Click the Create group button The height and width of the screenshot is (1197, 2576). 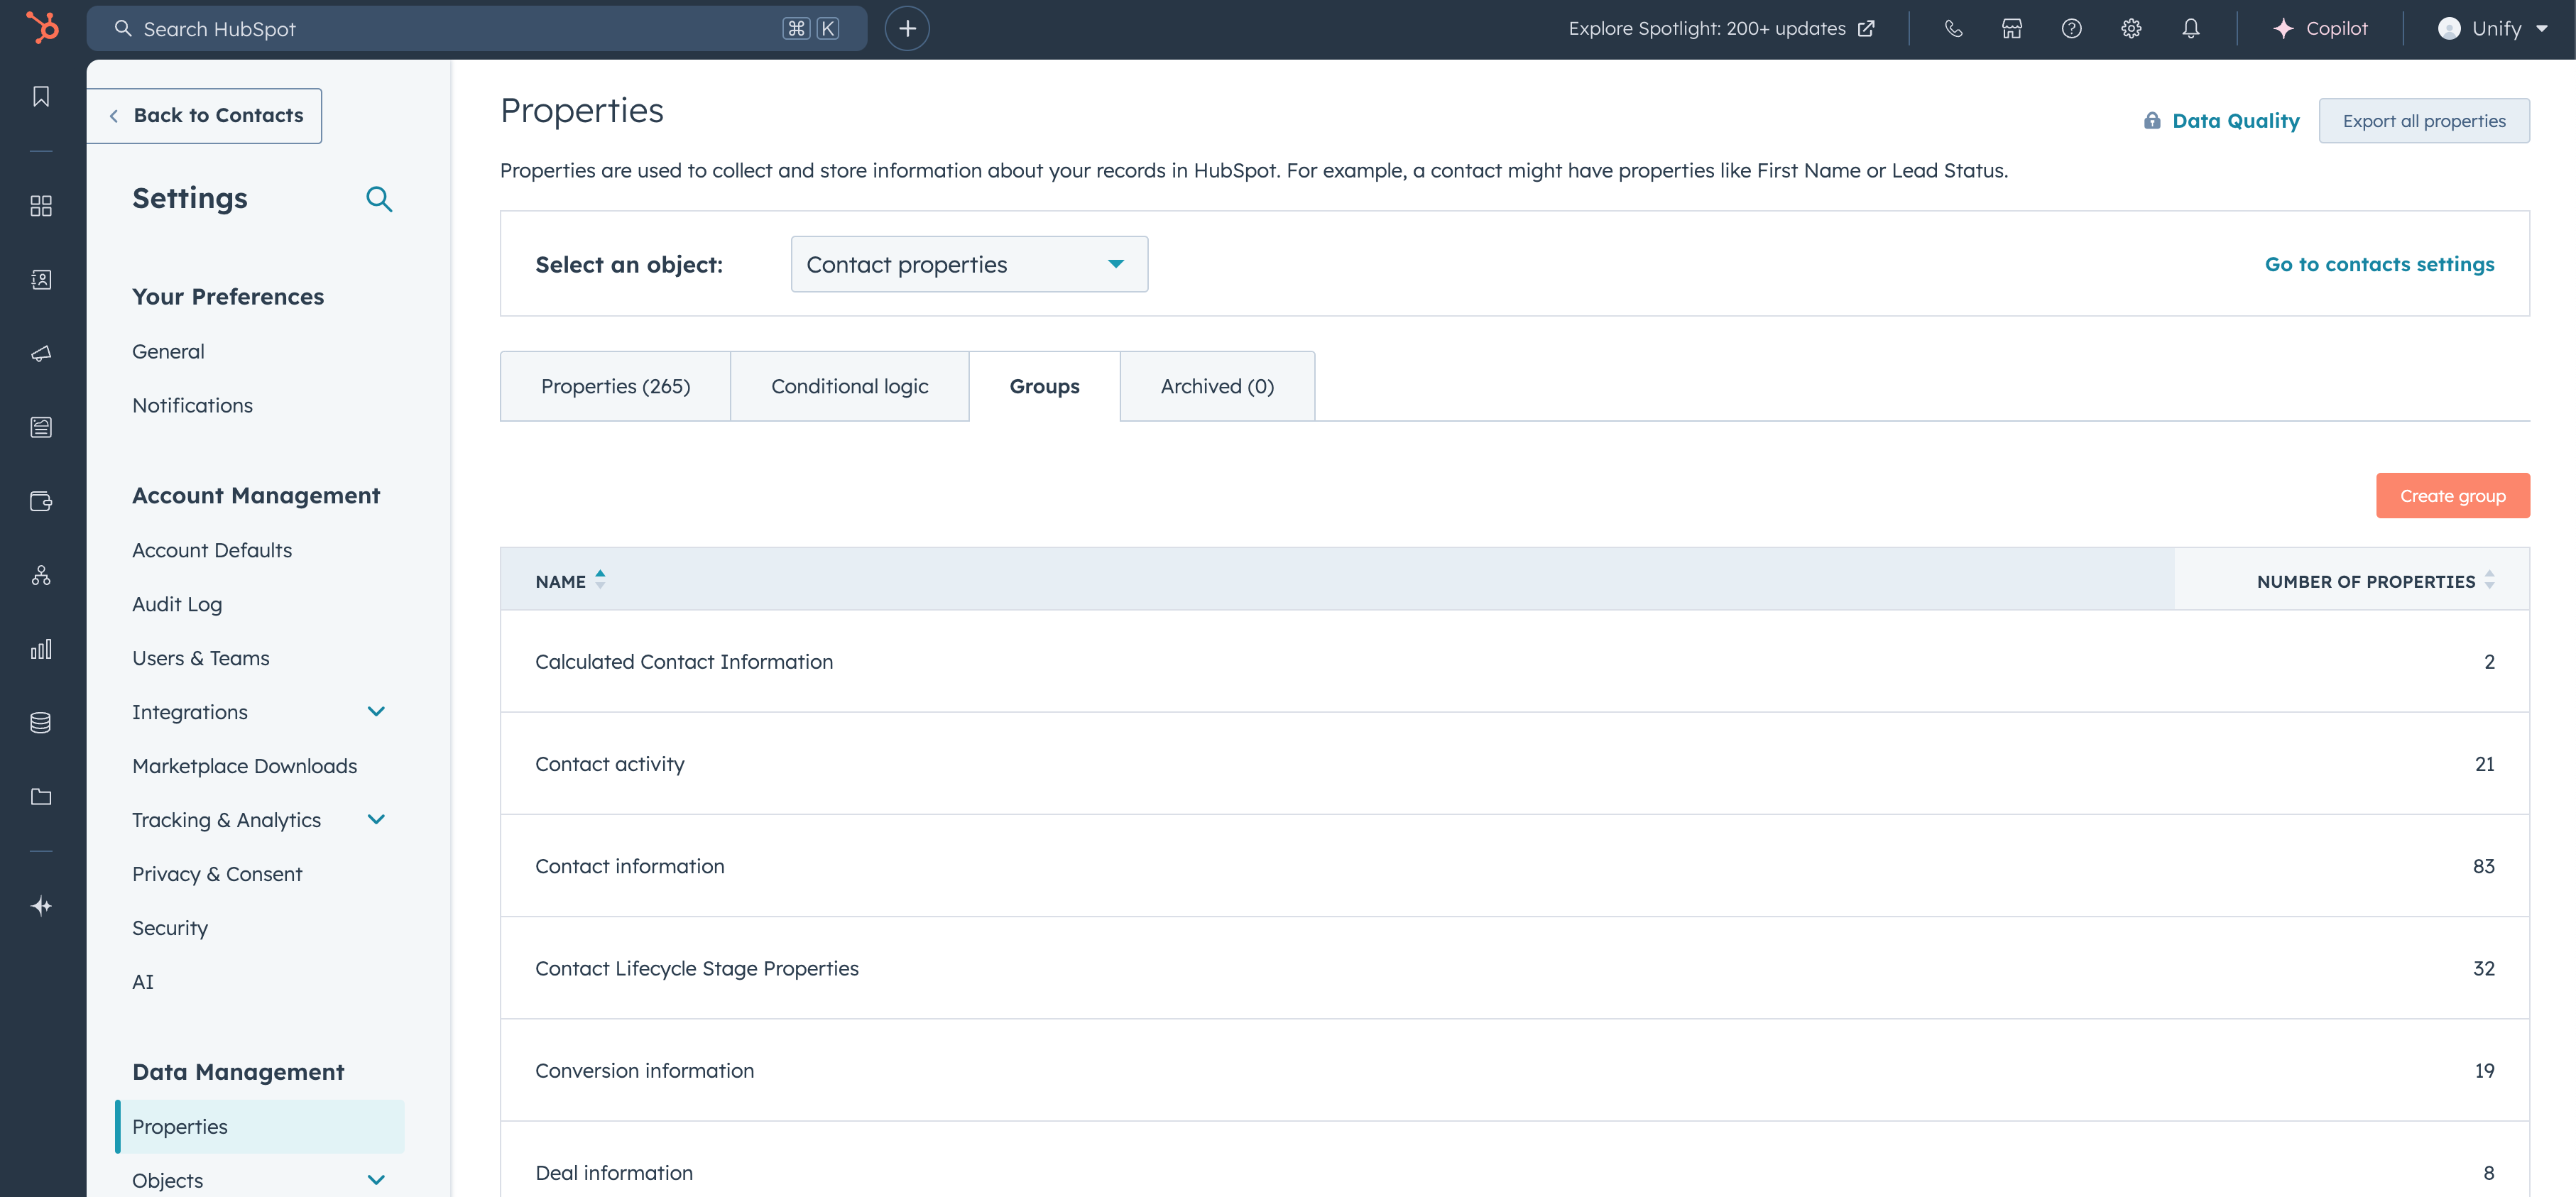coord(2452,496)
